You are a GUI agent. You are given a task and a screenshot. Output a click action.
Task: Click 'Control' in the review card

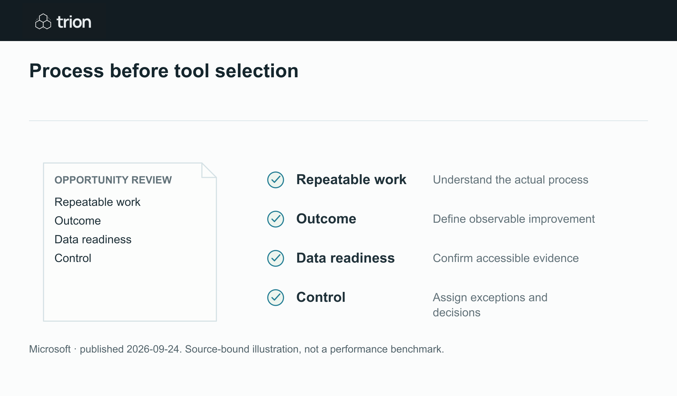point(73,258)
